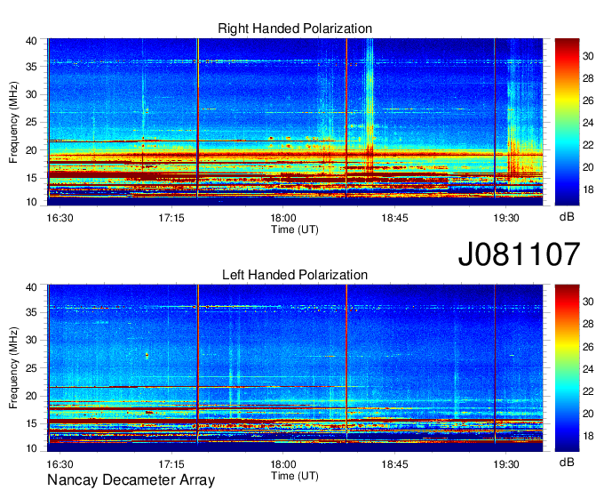Click the 30 MHz frequency tick on Right Handed plot
The image size is (604, 491).
point(32,95)
